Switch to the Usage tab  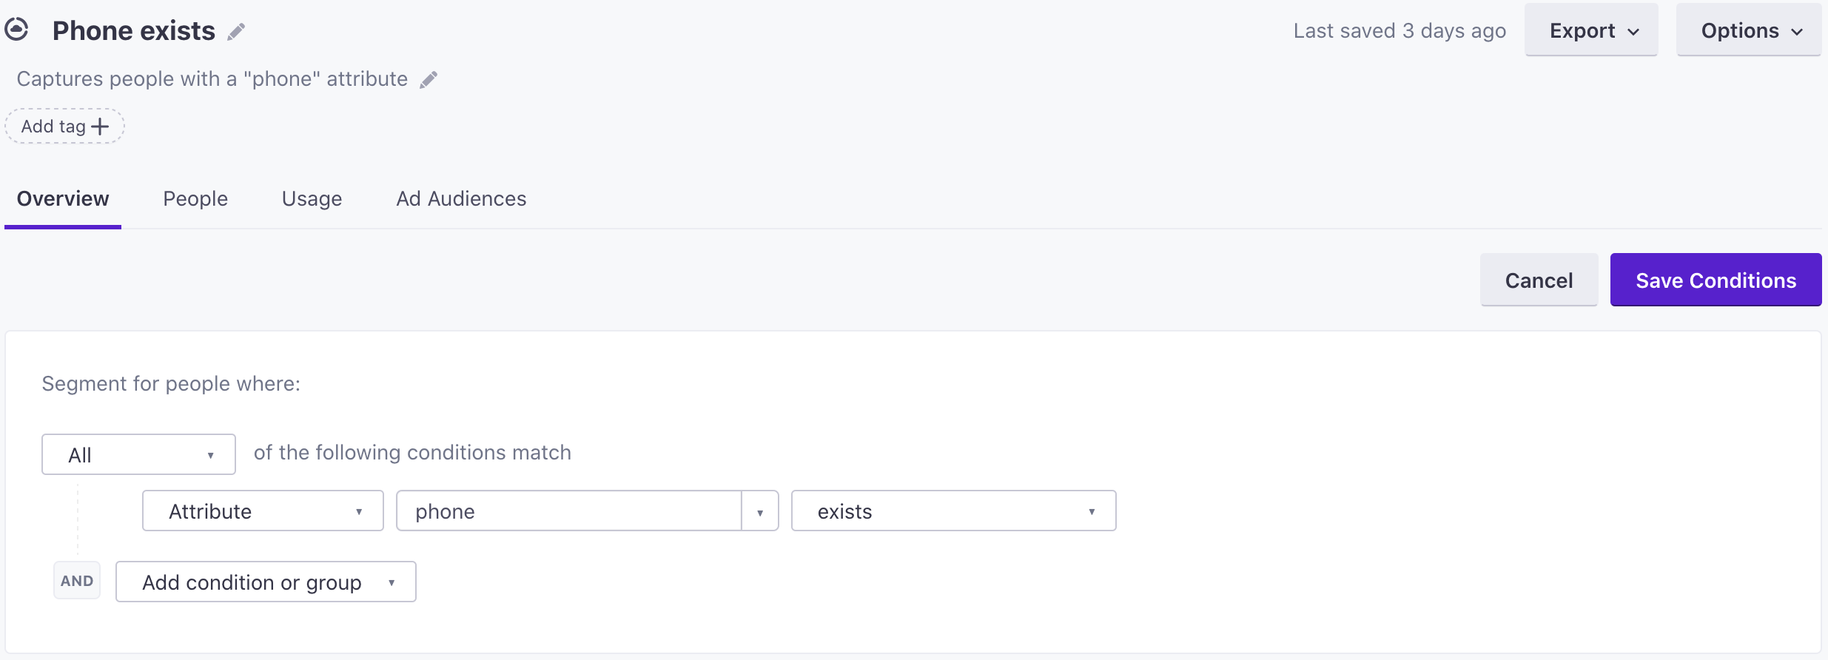point(312,198)
